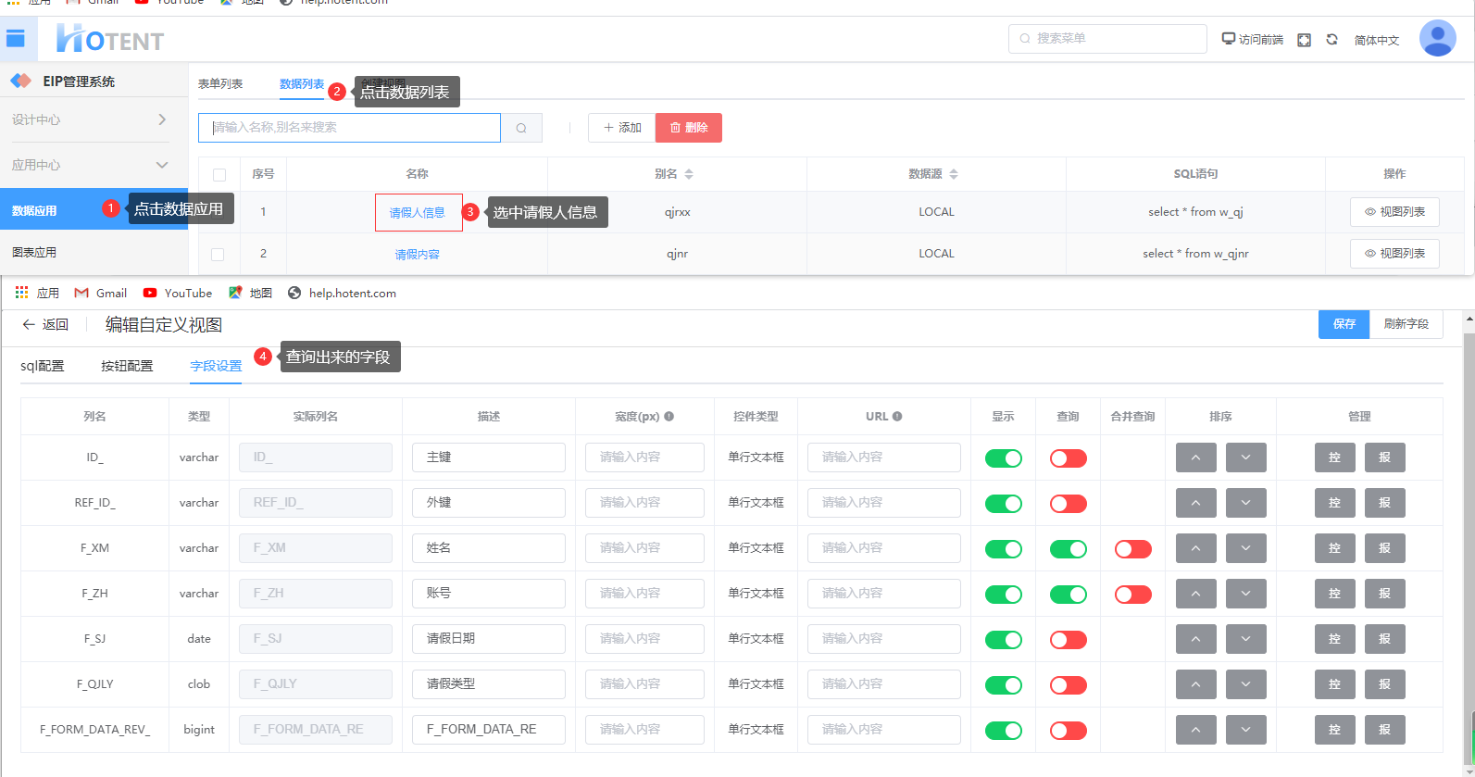Switch to the sql配置 tab
Image resolution: width=1475 pixels, height=777 pixels.
coord(43,366)
